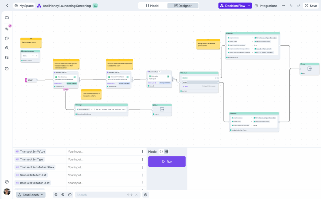Screen dimensions: 321x199
Task: Open the outline tree icon in the sidebar
Action: (x=7, y=57)
